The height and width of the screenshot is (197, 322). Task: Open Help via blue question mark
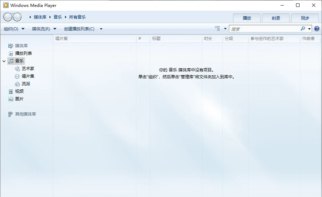coord(317,29)
